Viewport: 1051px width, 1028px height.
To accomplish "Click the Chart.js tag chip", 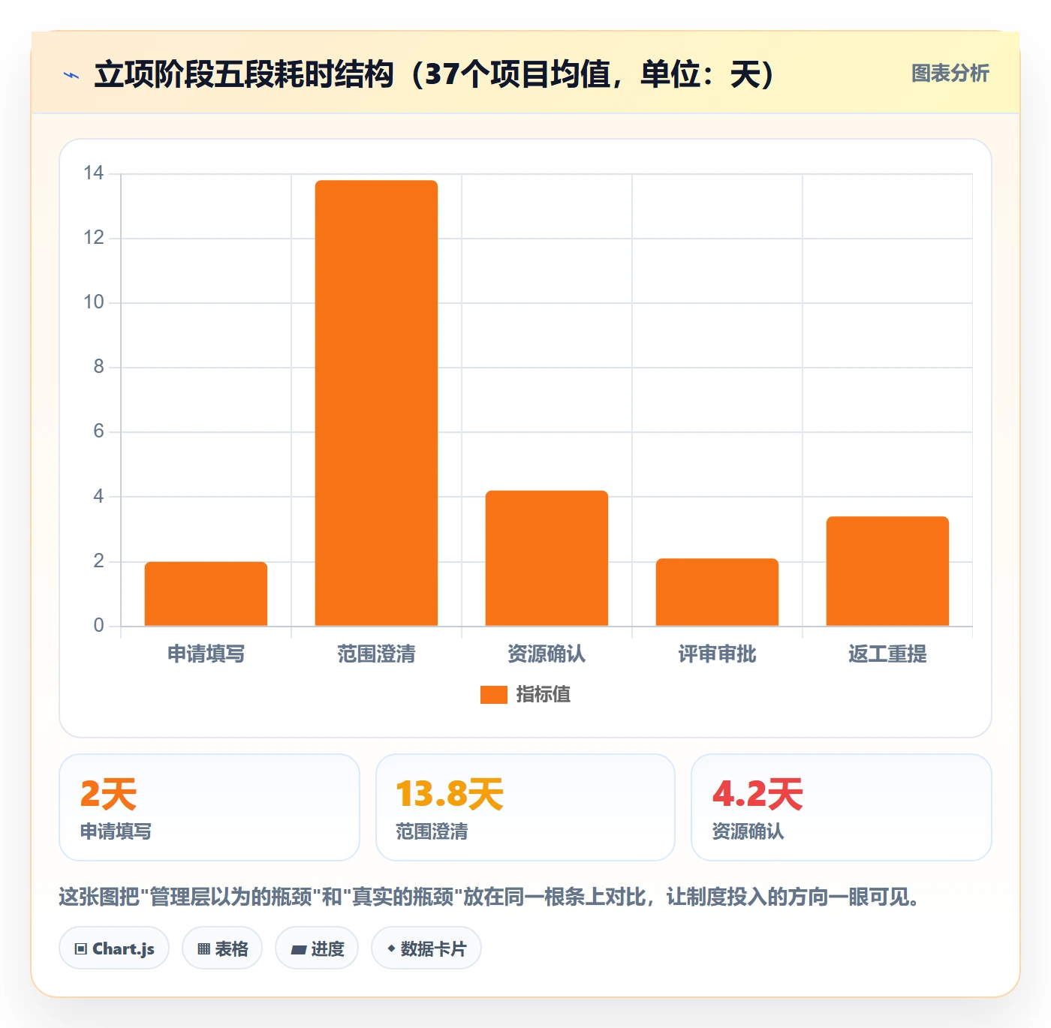I will click(114, 948).
